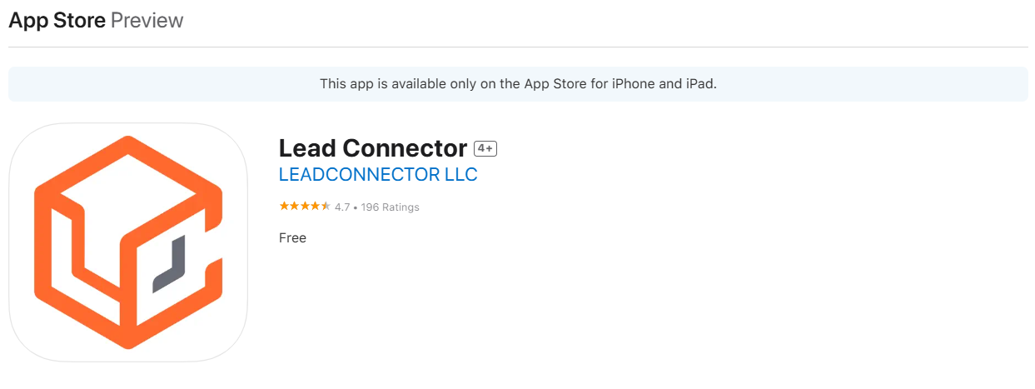Viewport: 1035px width, 389px height.
Task: Click the 196 Ratings text
Action: tap(390, 207)
